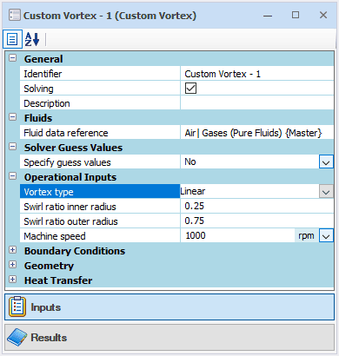Click the Heat Transfer heading text

tap(58, 280)
